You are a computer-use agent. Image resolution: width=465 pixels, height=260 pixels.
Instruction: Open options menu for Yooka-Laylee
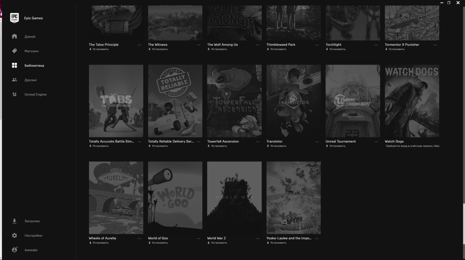click(x=317, y=239)
